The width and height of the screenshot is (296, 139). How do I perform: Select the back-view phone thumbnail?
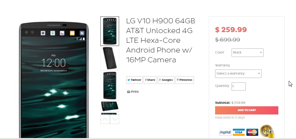pos(110,58)
